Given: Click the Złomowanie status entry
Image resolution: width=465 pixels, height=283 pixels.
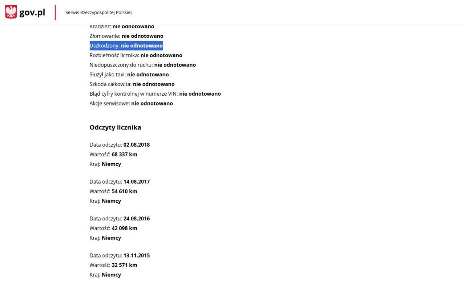Looking at the screenshot, I should [x=126, y=36].
